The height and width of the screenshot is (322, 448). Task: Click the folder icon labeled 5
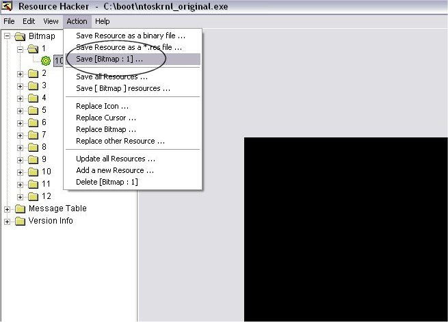click(x=33, y=110)
